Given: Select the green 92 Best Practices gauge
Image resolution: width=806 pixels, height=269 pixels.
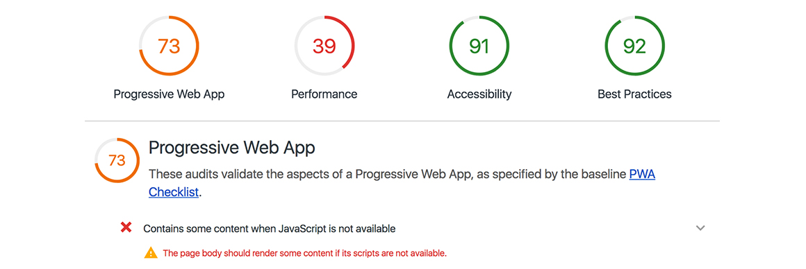Looking at the screenshot, I should 634,46.
